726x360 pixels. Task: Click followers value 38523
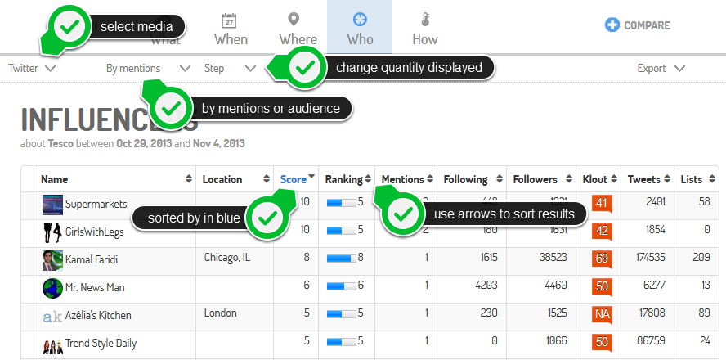[x=553, y=258]
